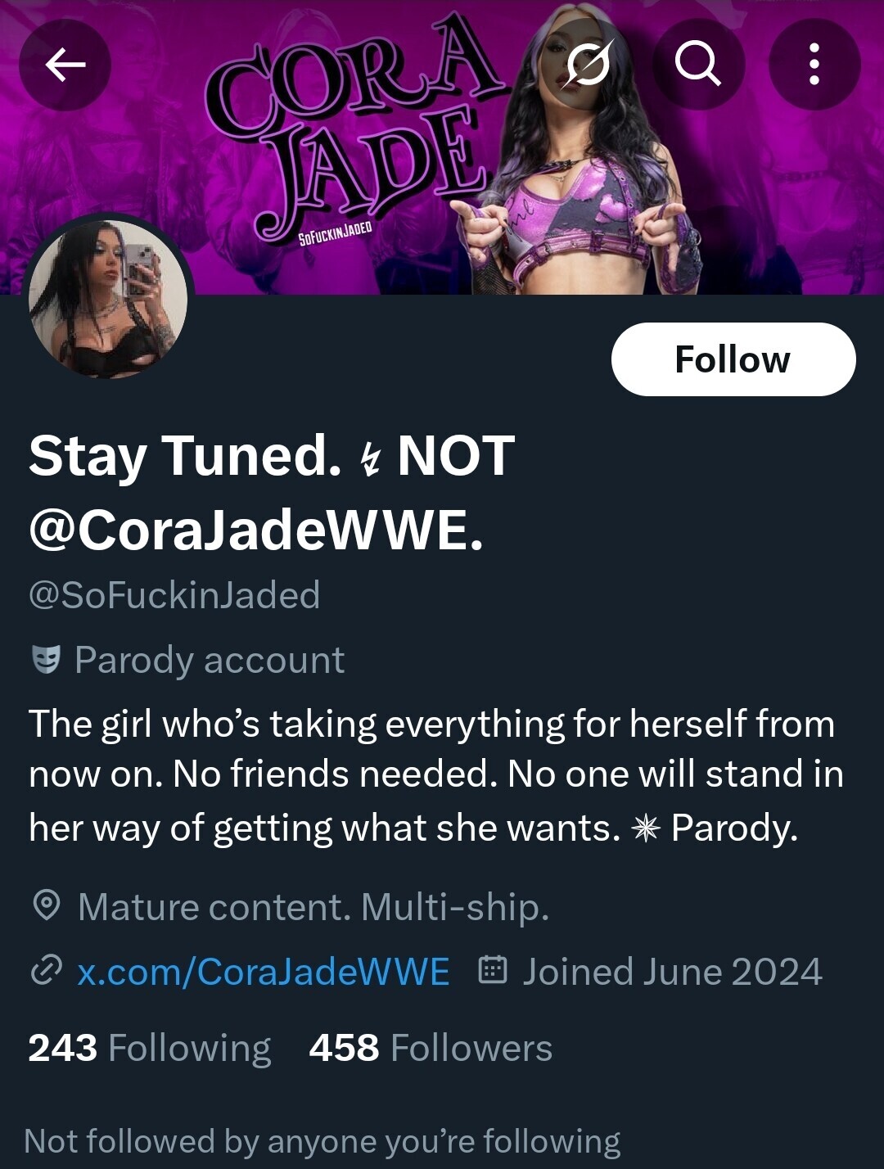Open profile search magnifier icon

(x=698, y=64)
